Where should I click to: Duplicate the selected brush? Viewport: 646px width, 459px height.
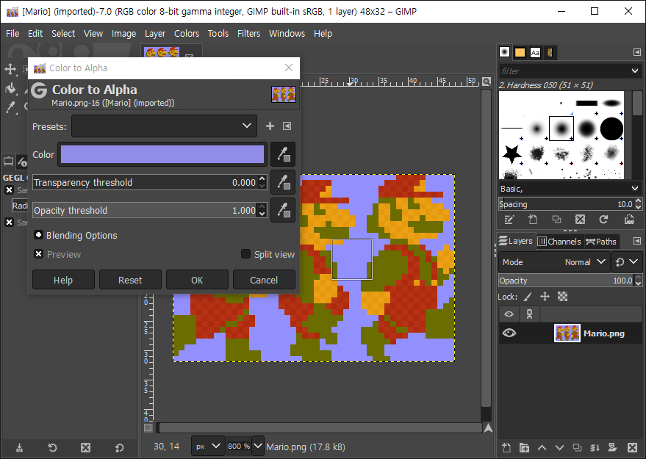[556, 220]
